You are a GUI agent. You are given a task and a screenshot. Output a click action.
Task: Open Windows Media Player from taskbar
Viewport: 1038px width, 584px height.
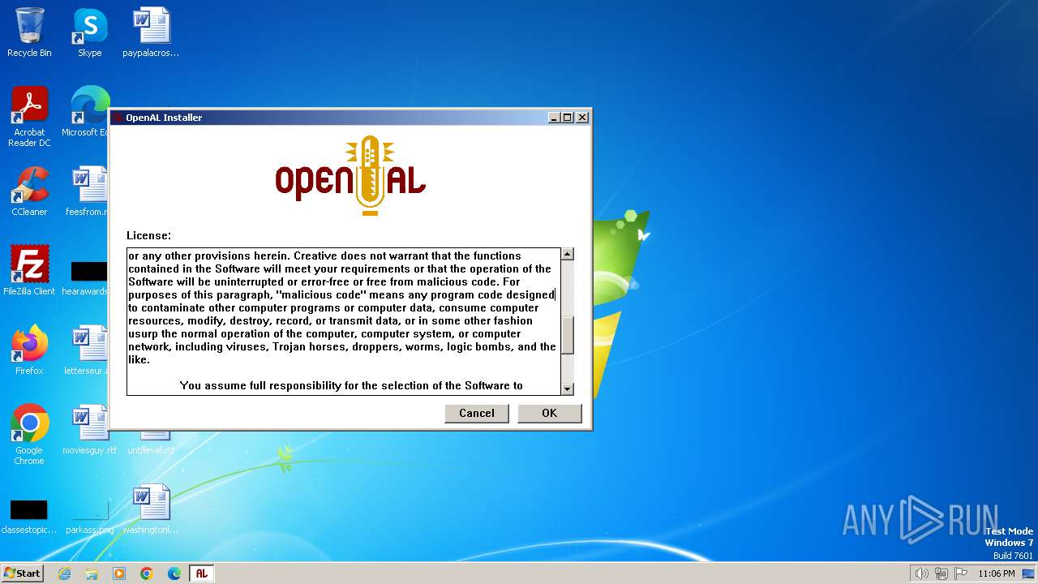tap(119, 573)
